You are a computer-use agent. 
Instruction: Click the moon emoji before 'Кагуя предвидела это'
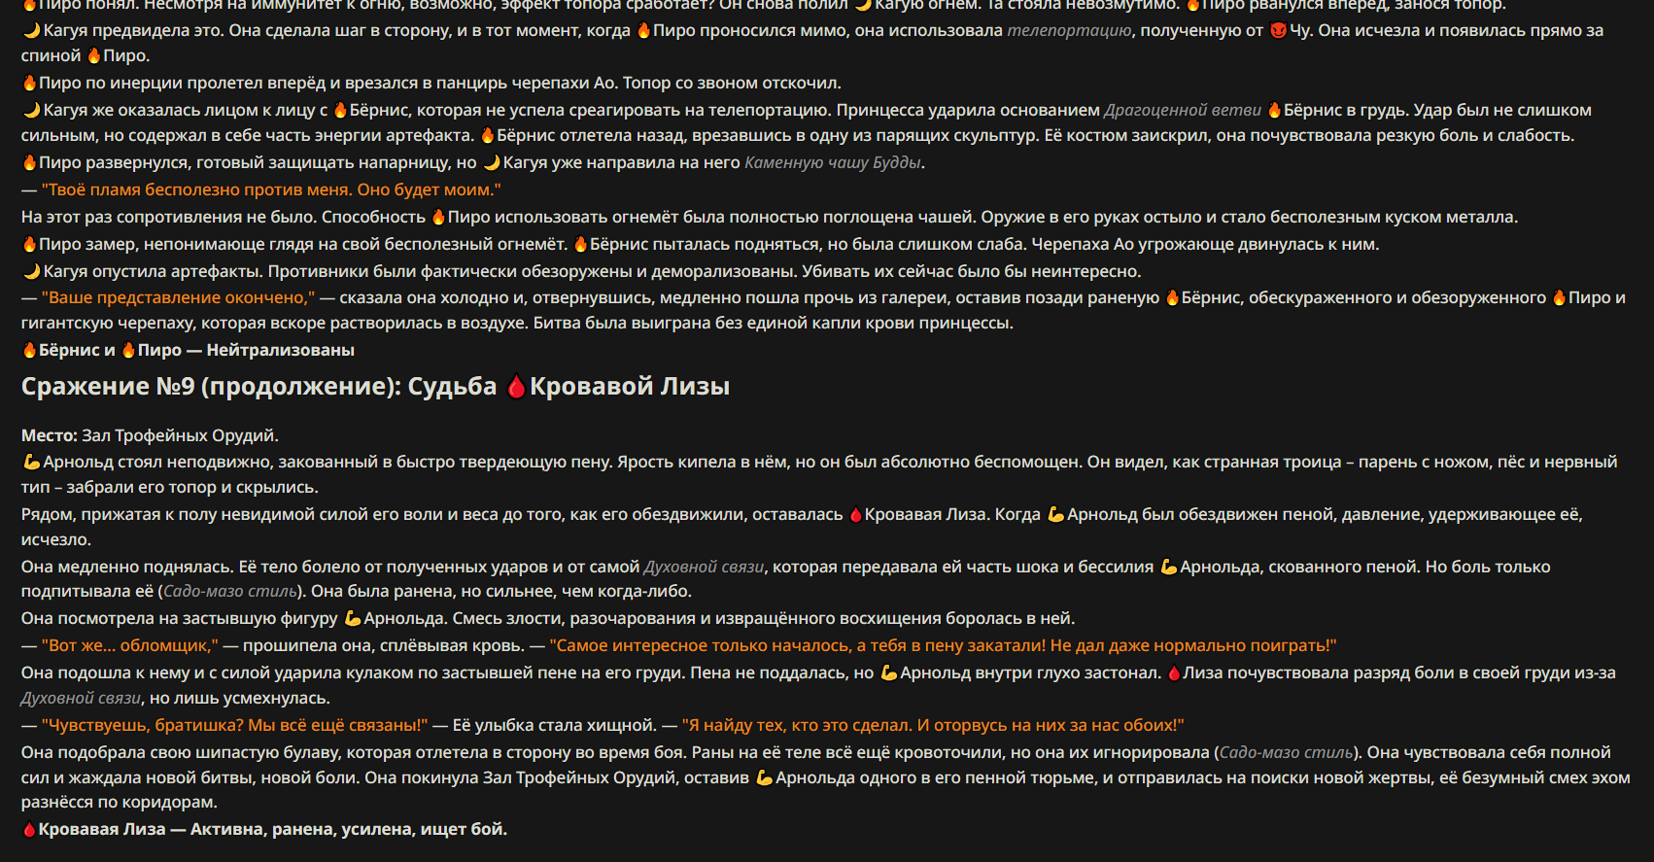(x=31, y=30)
